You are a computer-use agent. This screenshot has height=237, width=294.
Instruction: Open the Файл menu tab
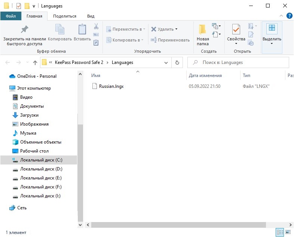click(x=11, y=16)
